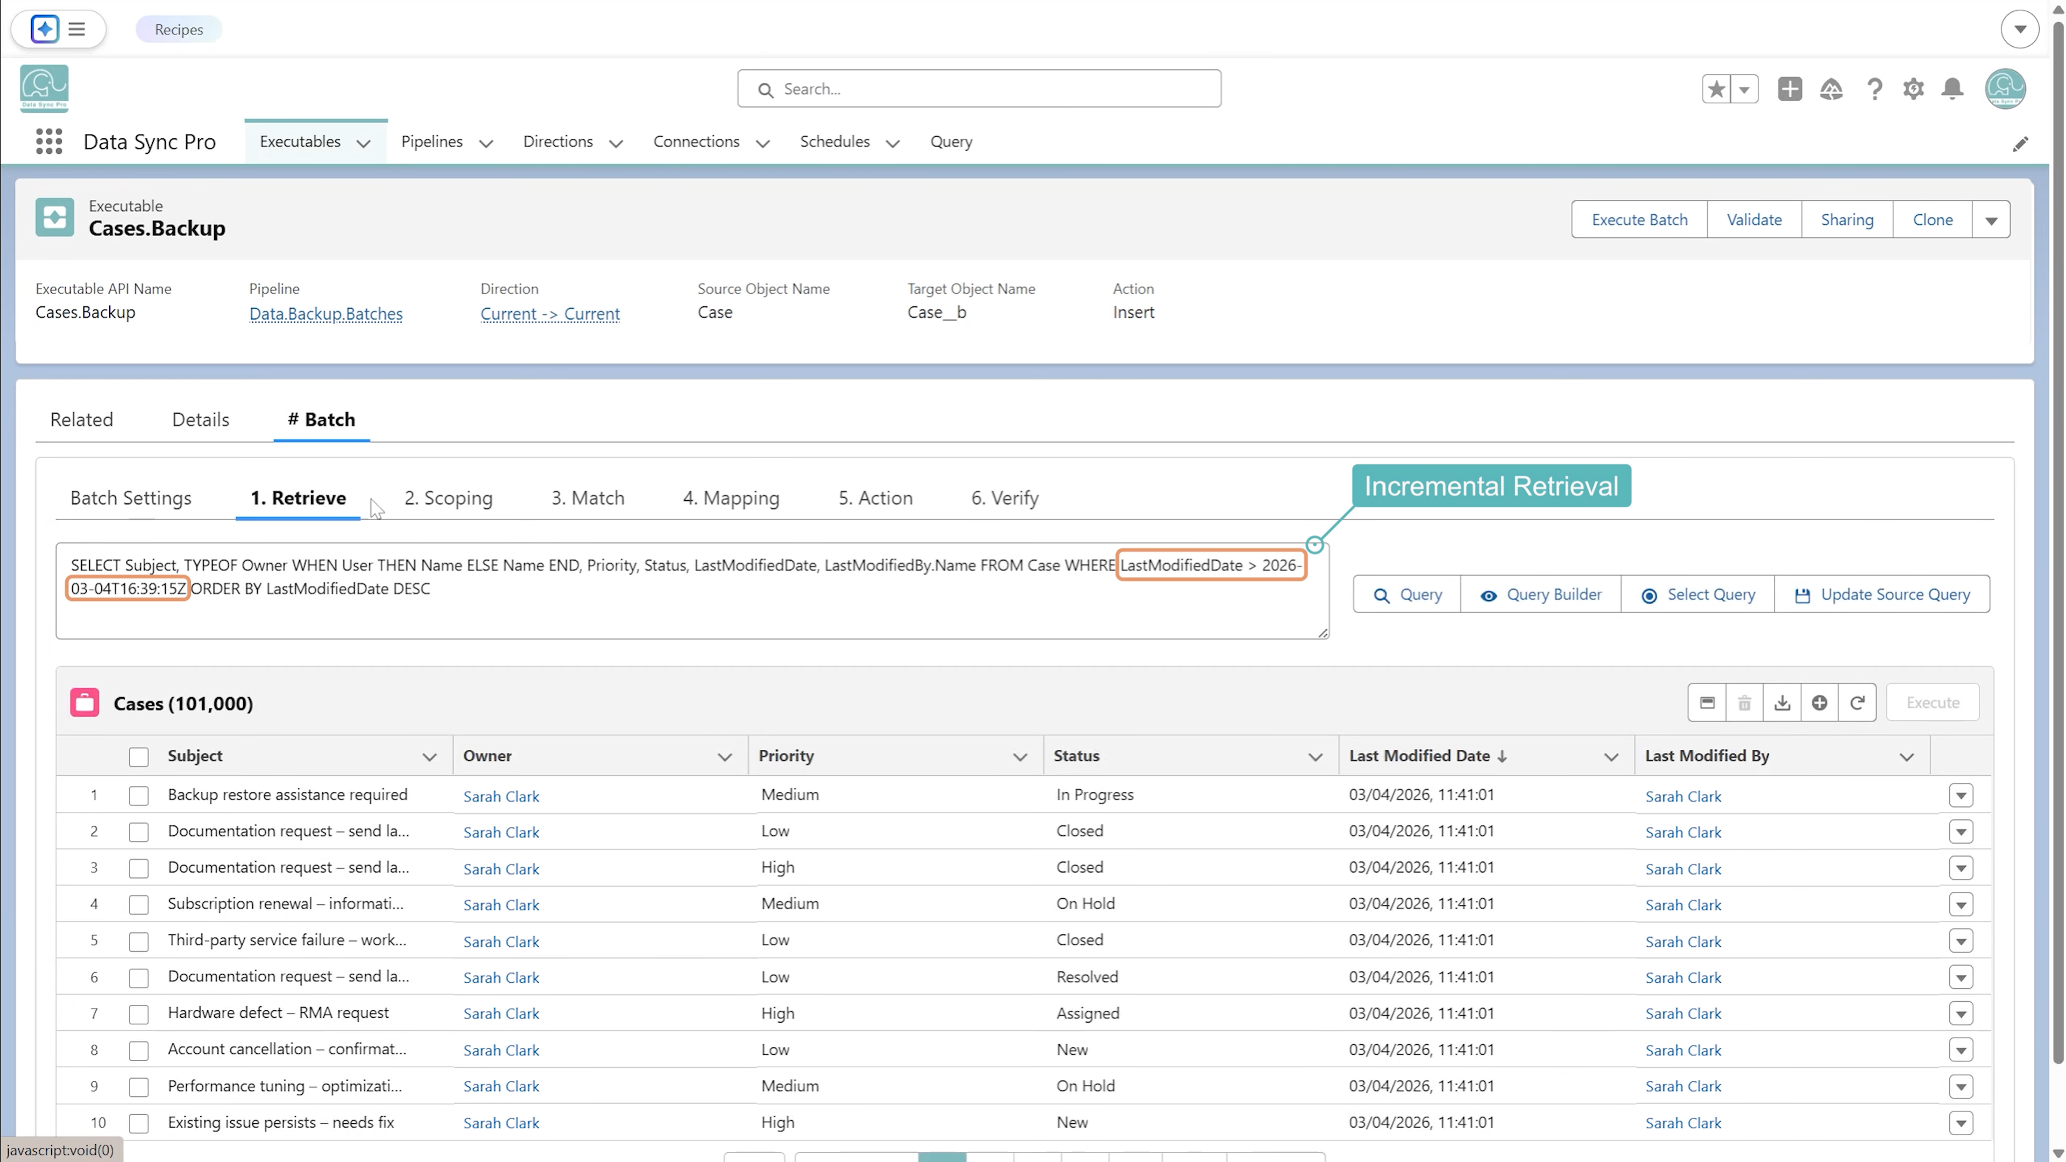
Task: Open the Current -> Current direction link
Action: [x=550, y=314]
